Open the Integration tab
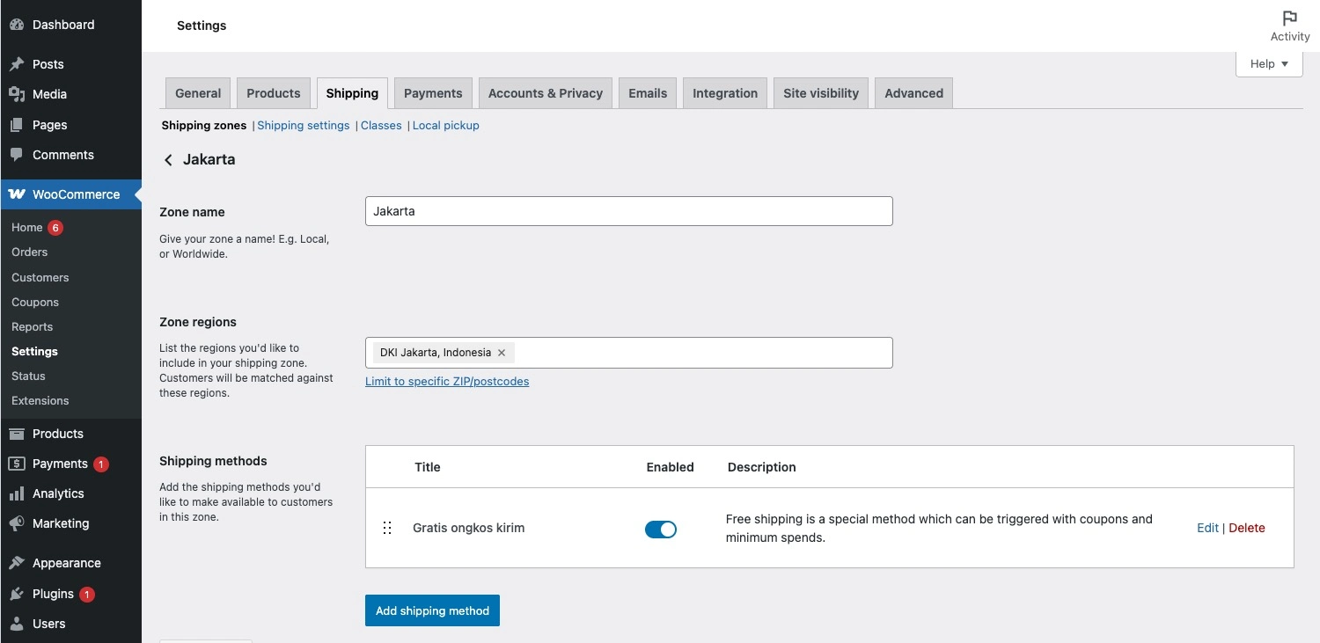 [x=725, y=93]
